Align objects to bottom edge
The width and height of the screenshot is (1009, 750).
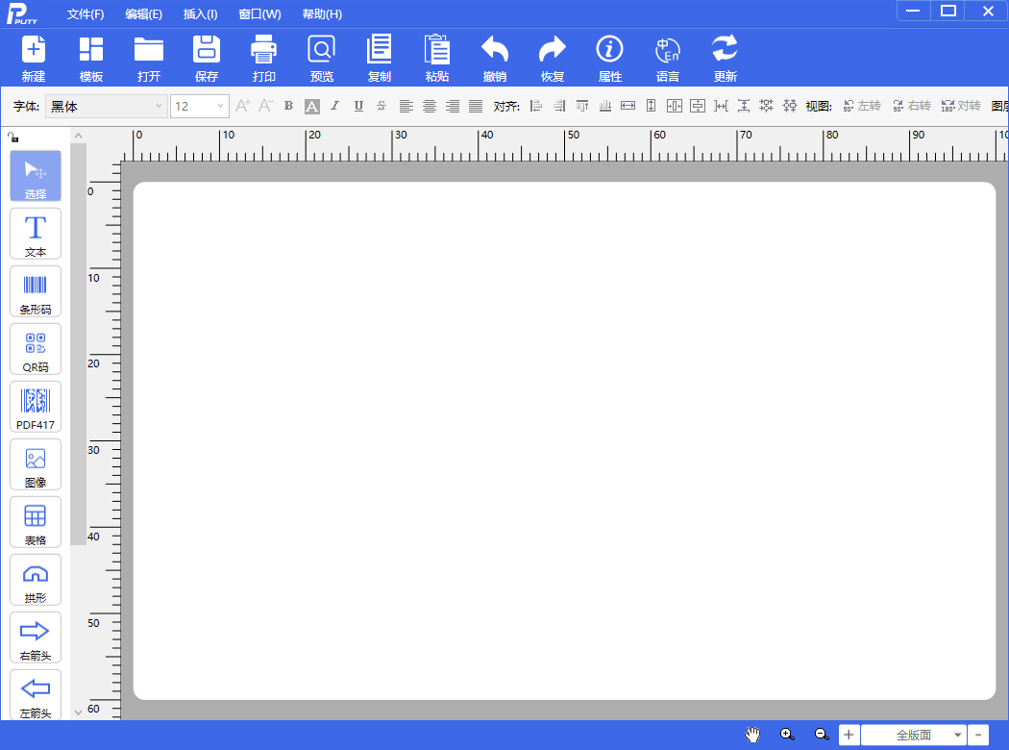pyautogui.click(x=604, y=106)
